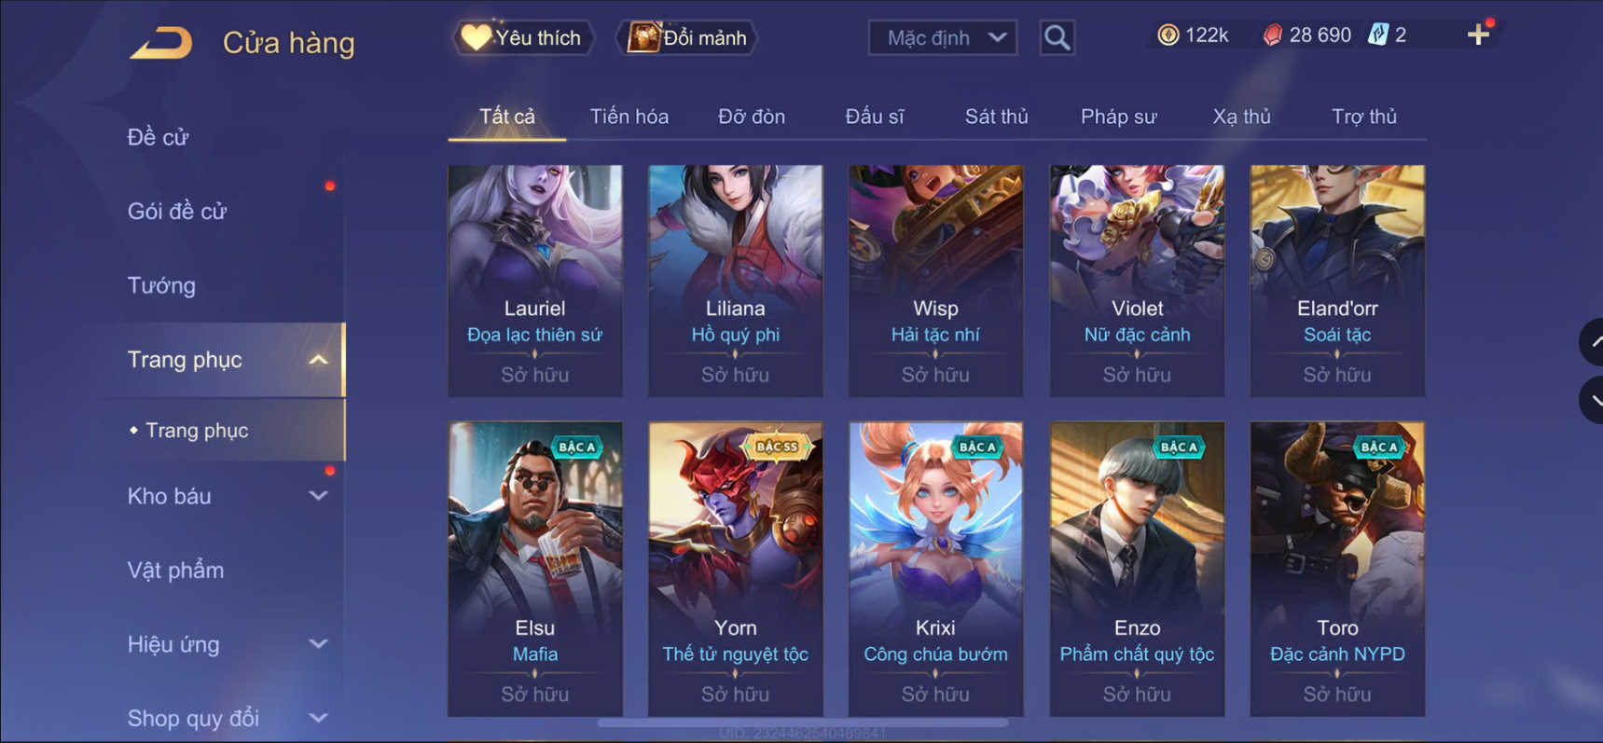Expand the Hiệu ứng sidebar section
This screenshot has width=1603, height=743.
pyautogui.click(x=318, y=644)
